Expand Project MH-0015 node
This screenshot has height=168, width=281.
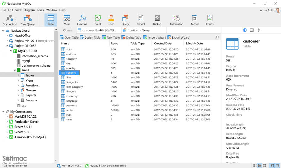(7, 41)
